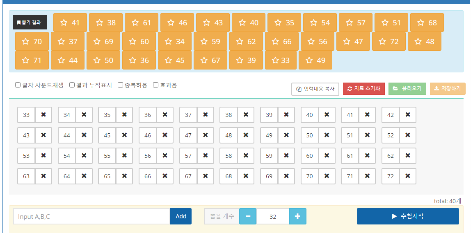Delete entry 64 using its X icon
Viewport: 473px width, 240px height.
(84, 176)
